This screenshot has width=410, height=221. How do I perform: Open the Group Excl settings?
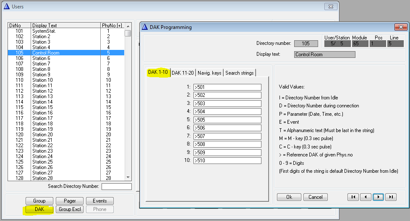70,209
